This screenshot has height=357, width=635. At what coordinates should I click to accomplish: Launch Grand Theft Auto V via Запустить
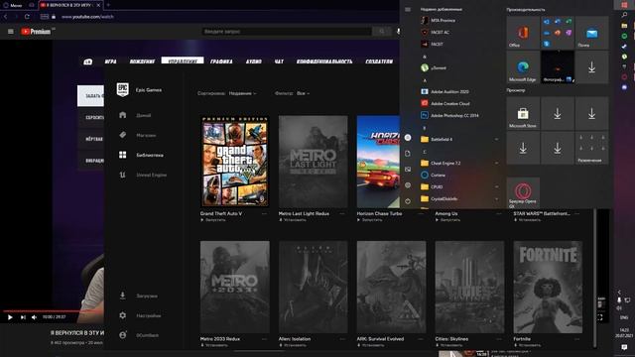coord(213,220)
